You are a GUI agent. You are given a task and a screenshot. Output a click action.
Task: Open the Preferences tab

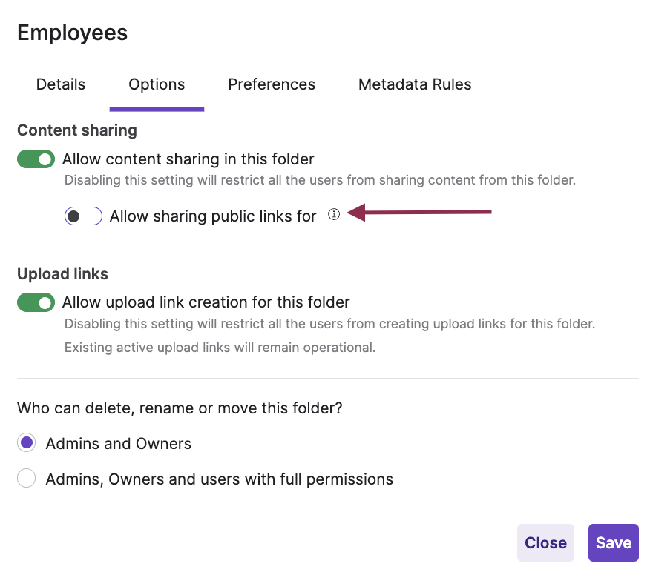point(272,84)
